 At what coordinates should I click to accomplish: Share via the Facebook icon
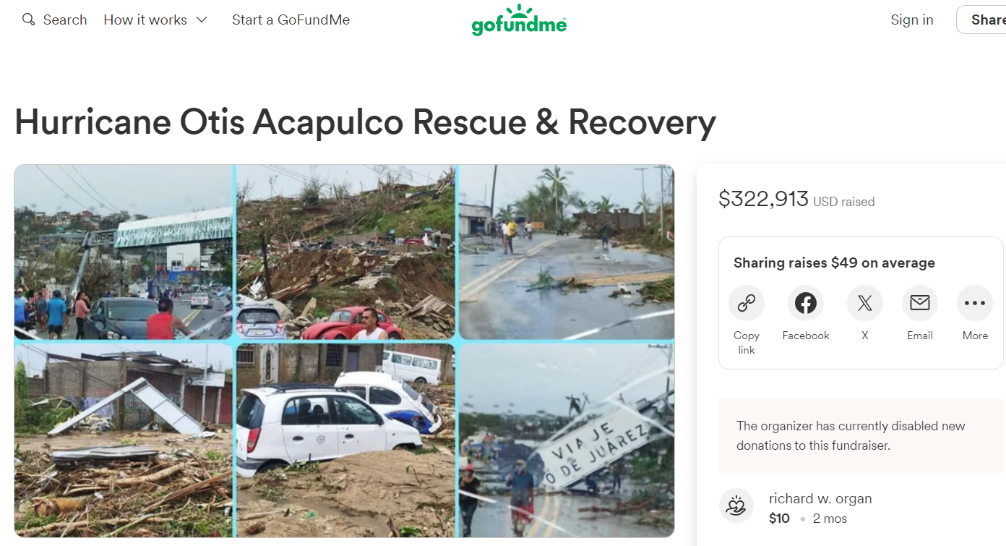[806, 304]
